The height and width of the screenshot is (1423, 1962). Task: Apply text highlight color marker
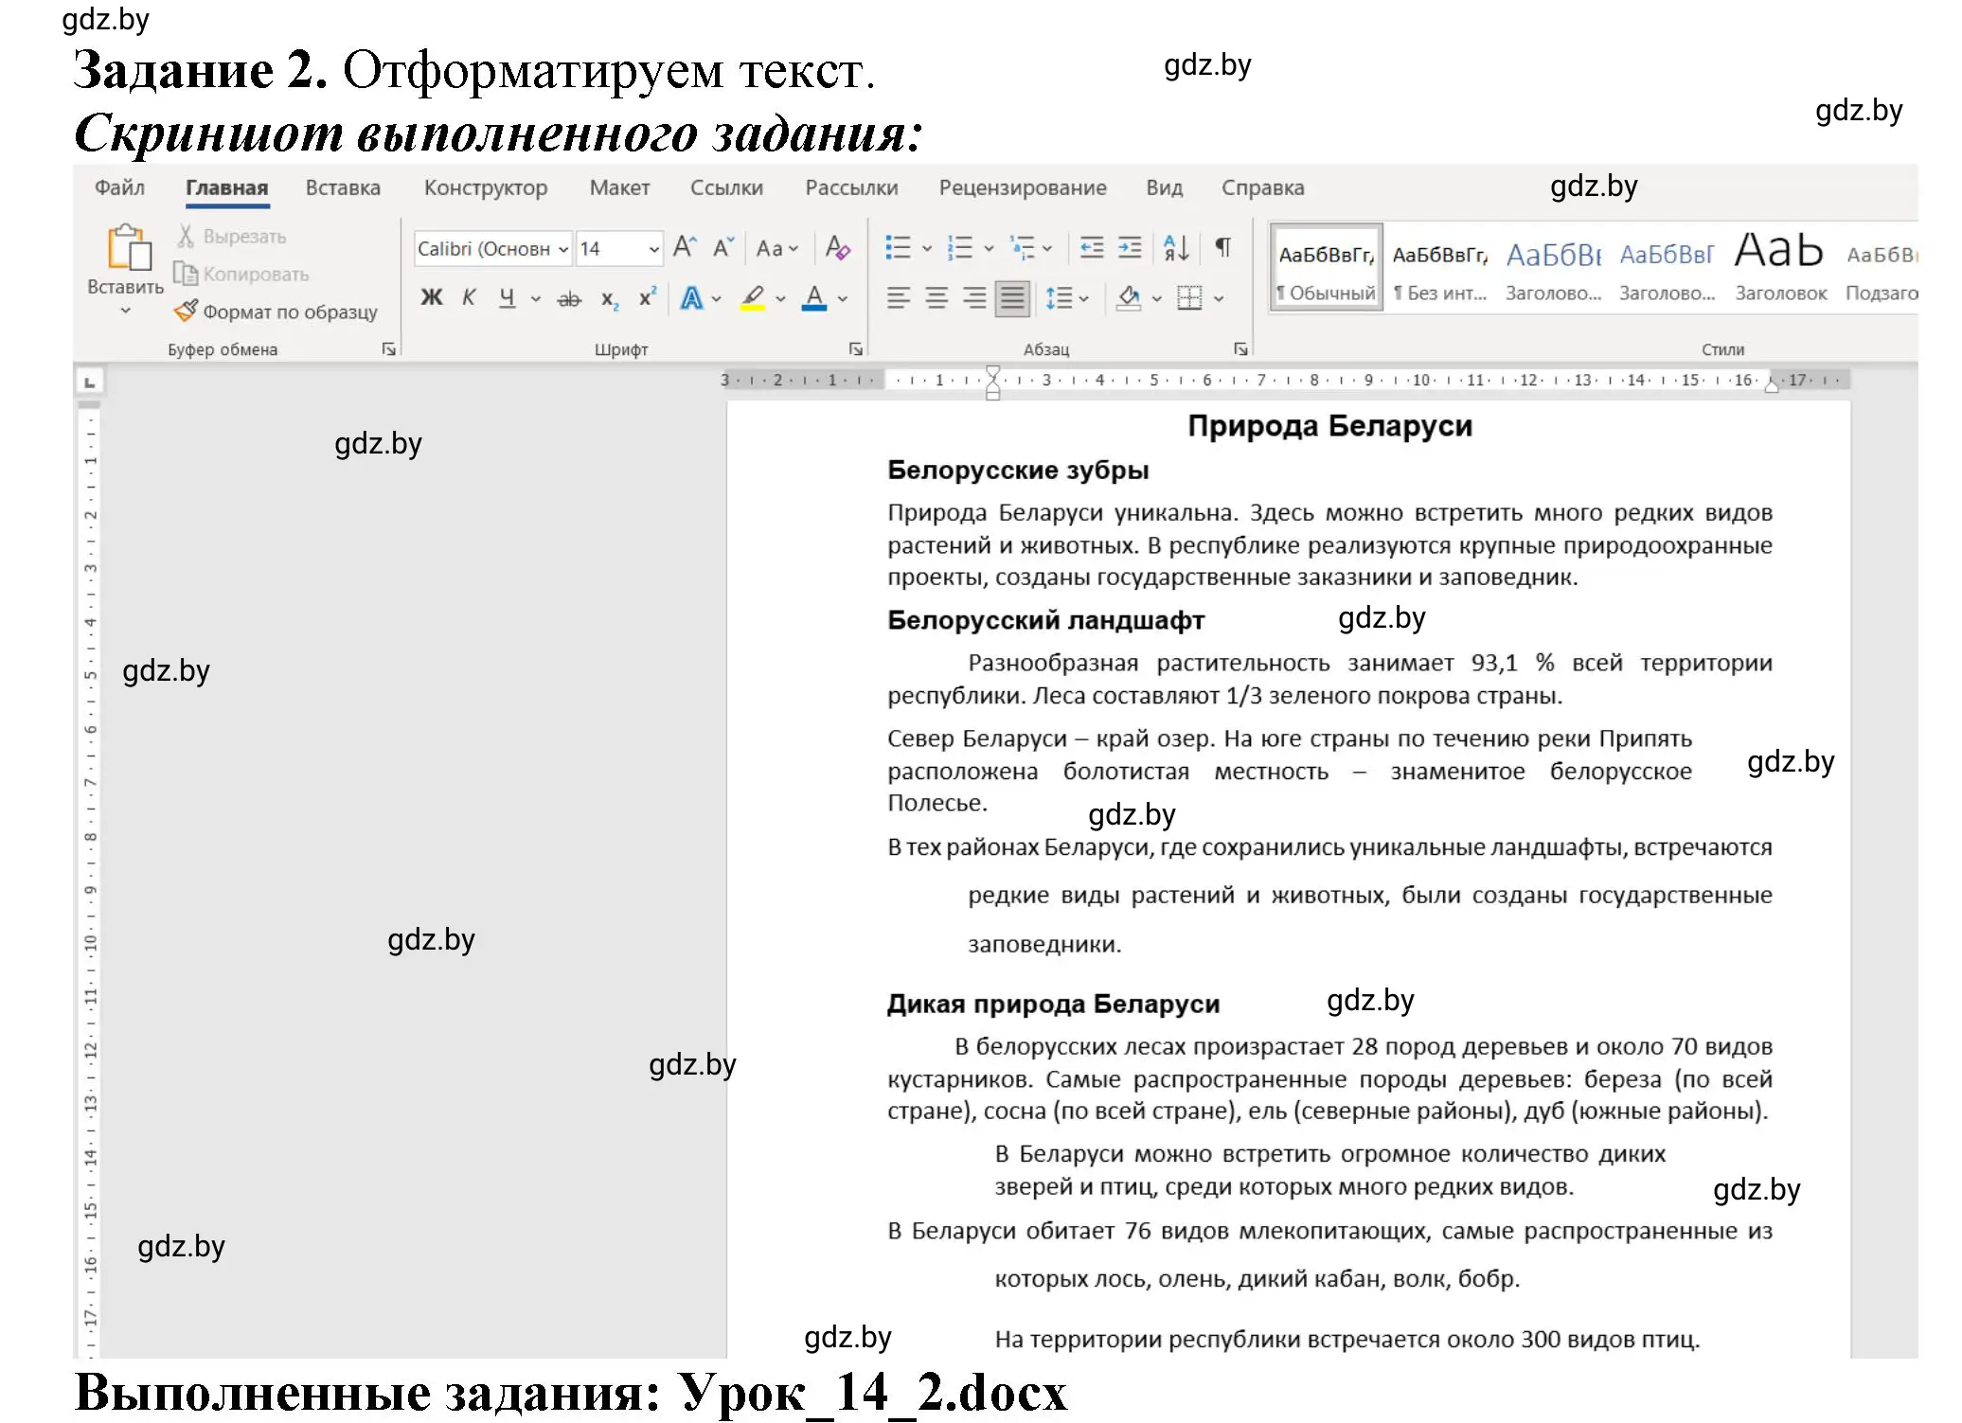[753, 298]
